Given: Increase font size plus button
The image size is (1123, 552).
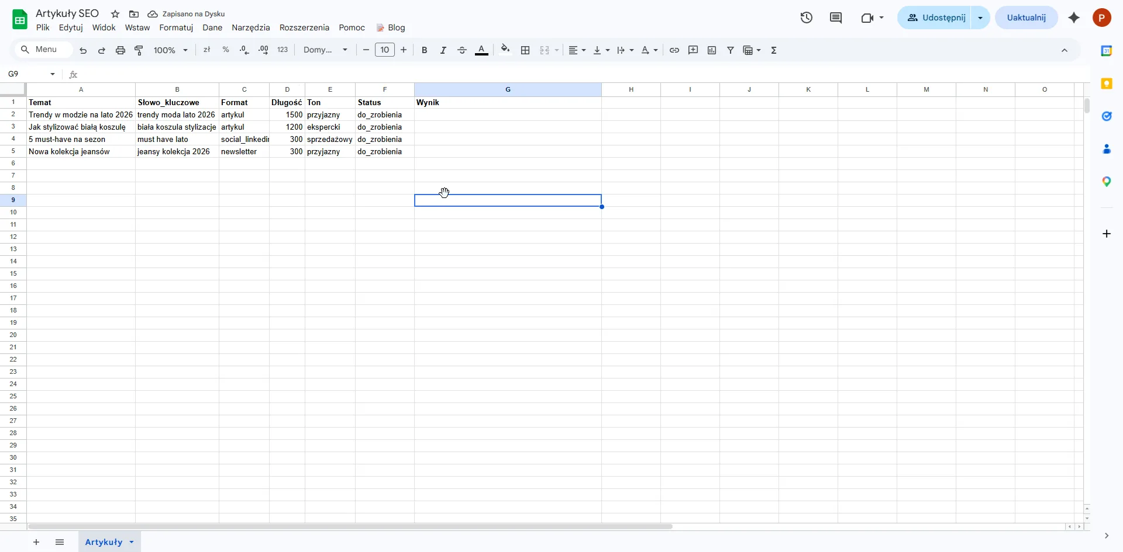Looking at the screenshot, I should point(404,50).
